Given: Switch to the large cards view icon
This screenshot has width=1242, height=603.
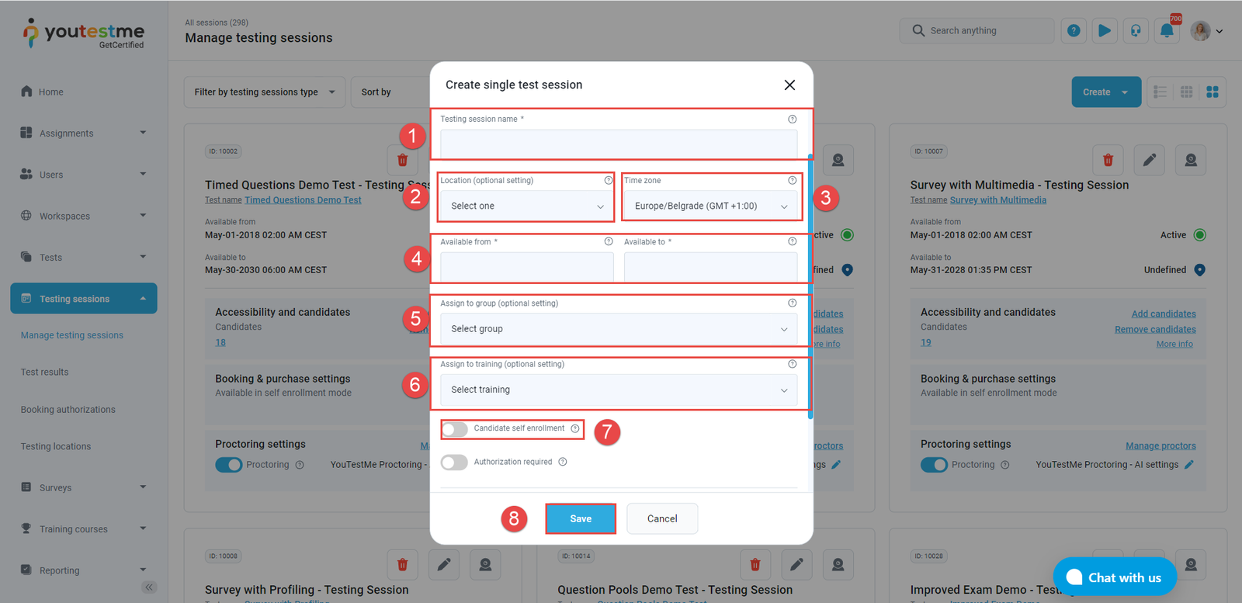Looking at the screenshot, I should (x=1213, y=92).
